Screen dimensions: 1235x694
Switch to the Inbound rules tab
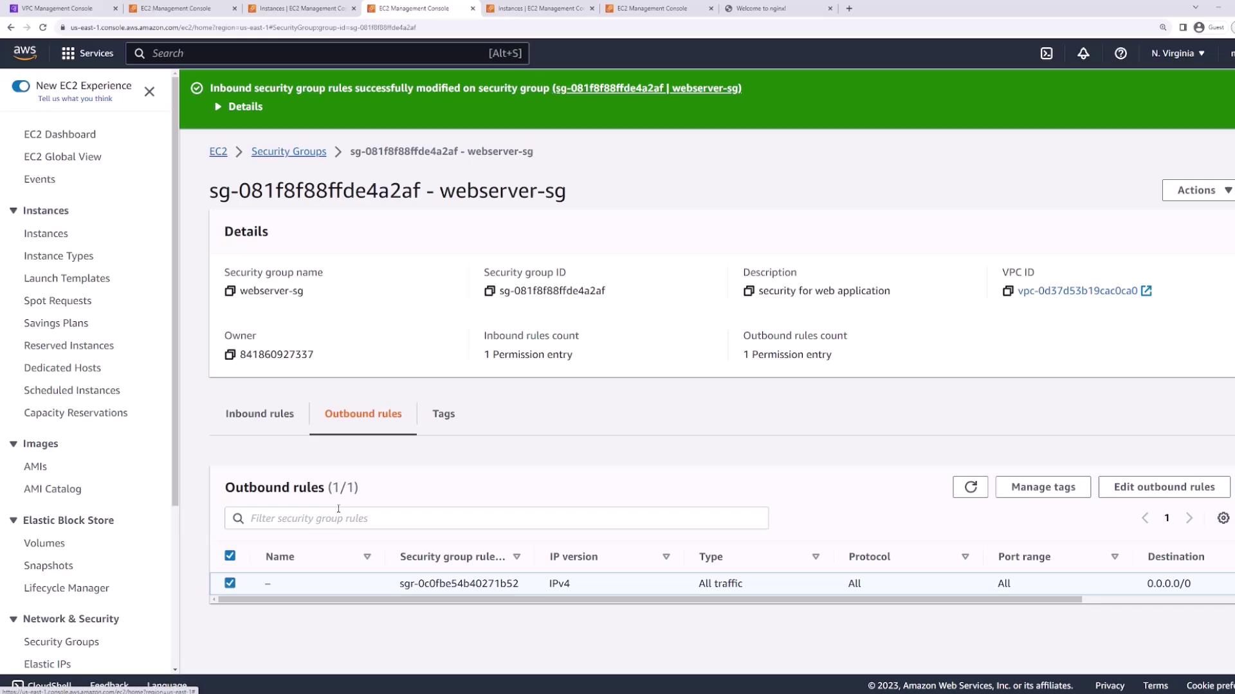click(259, 414)
